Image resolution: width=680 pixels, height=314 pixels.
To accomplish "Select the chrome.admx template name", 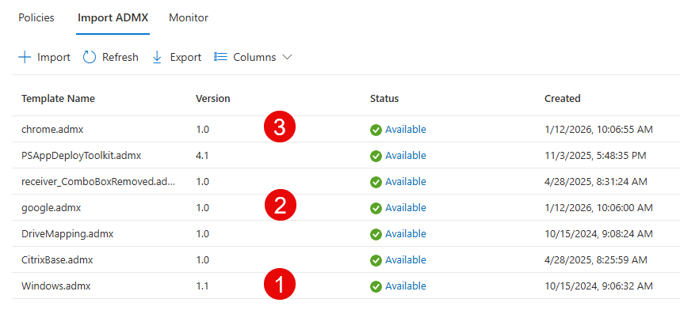I will coord(52,130).
